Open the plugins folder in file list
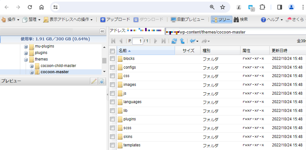 (x=129, y=119)
